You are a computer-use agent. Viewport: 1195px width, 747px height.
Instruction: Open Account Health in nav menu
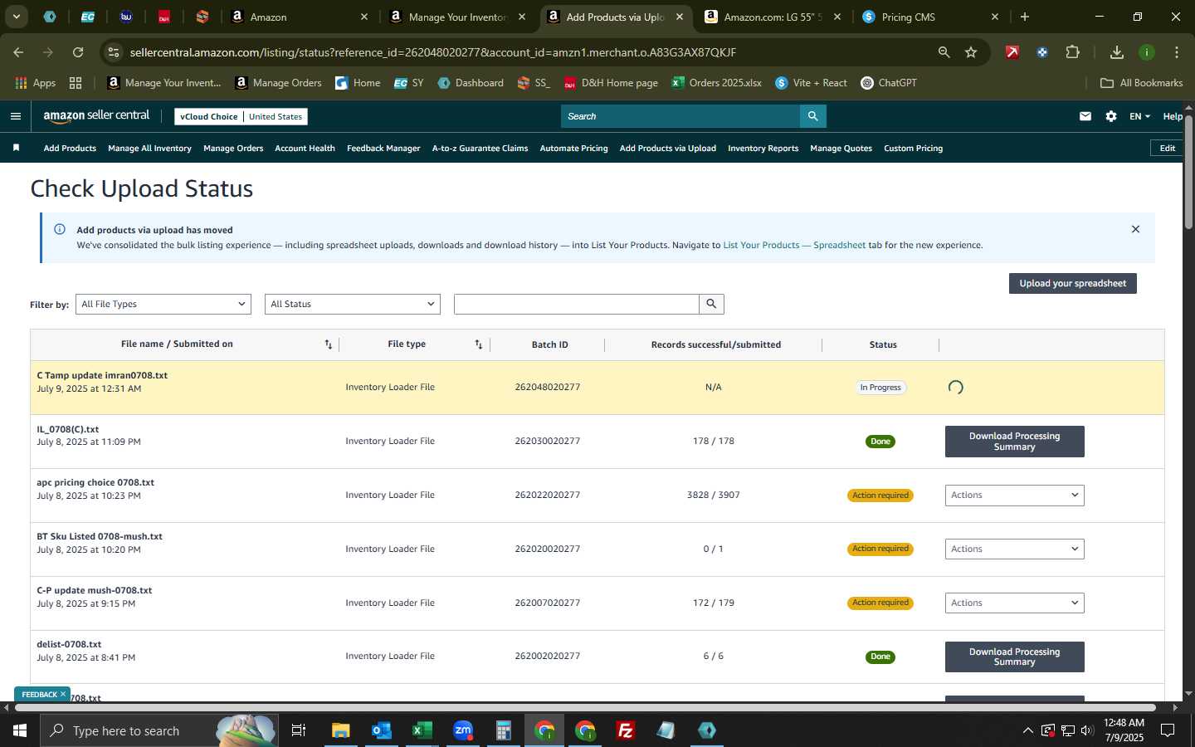tap(305, 148)
